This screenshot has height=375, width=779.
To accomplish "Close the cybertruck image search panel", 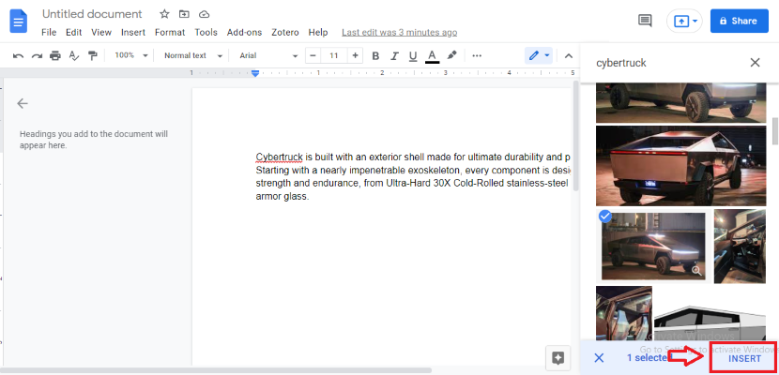I will (x=756, y=63).
